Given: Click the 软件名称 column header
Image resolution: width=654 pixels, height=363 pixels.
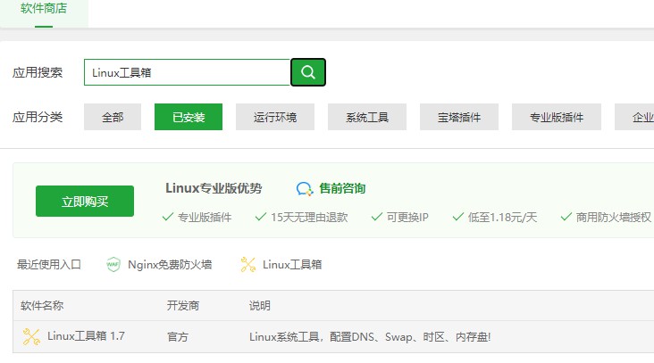Looking at the screenshot, I should point(42,306).
